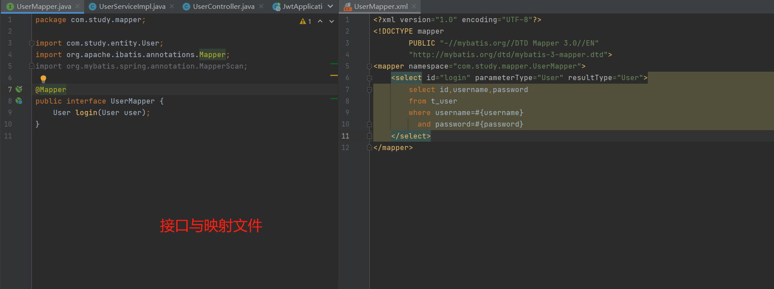Screen dimensions: 774x289
Task: Click the package com.study.mapper line
Action: (x=90, y=20)
